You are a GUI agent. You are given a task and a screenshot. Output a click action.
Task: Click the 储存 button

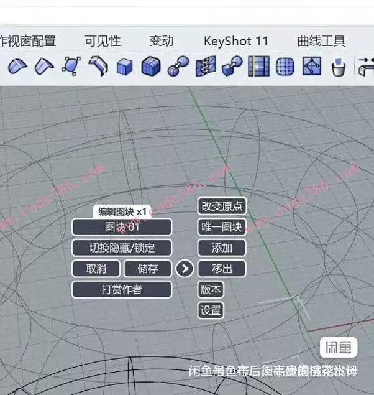pyautogui.click(x=148, y=269)
